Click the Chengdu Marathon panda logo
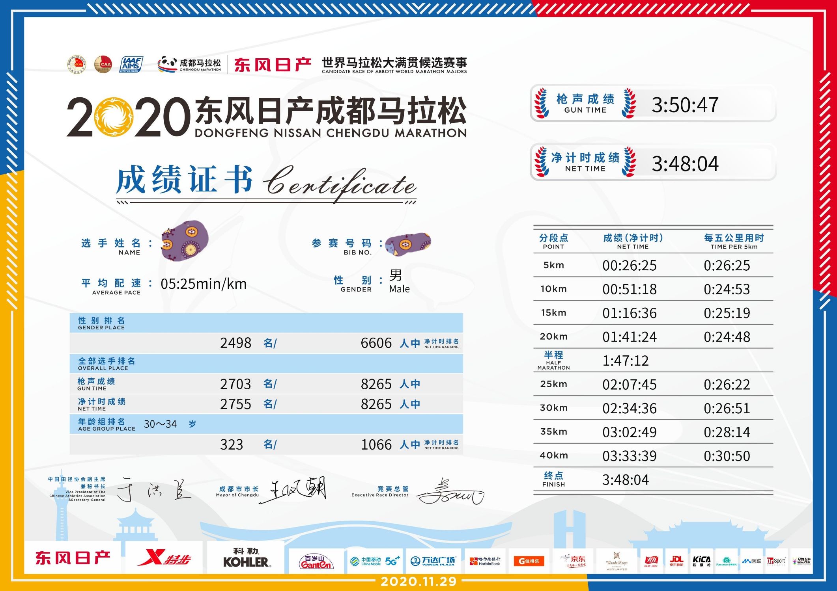 point(189,65)
